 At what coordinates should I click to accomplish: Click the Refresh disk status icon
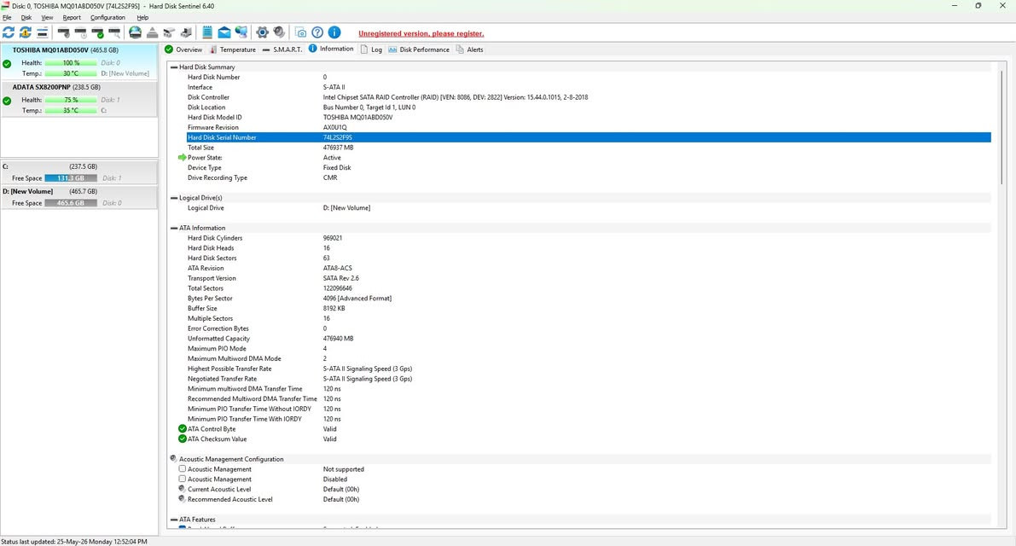coord(9,32)
